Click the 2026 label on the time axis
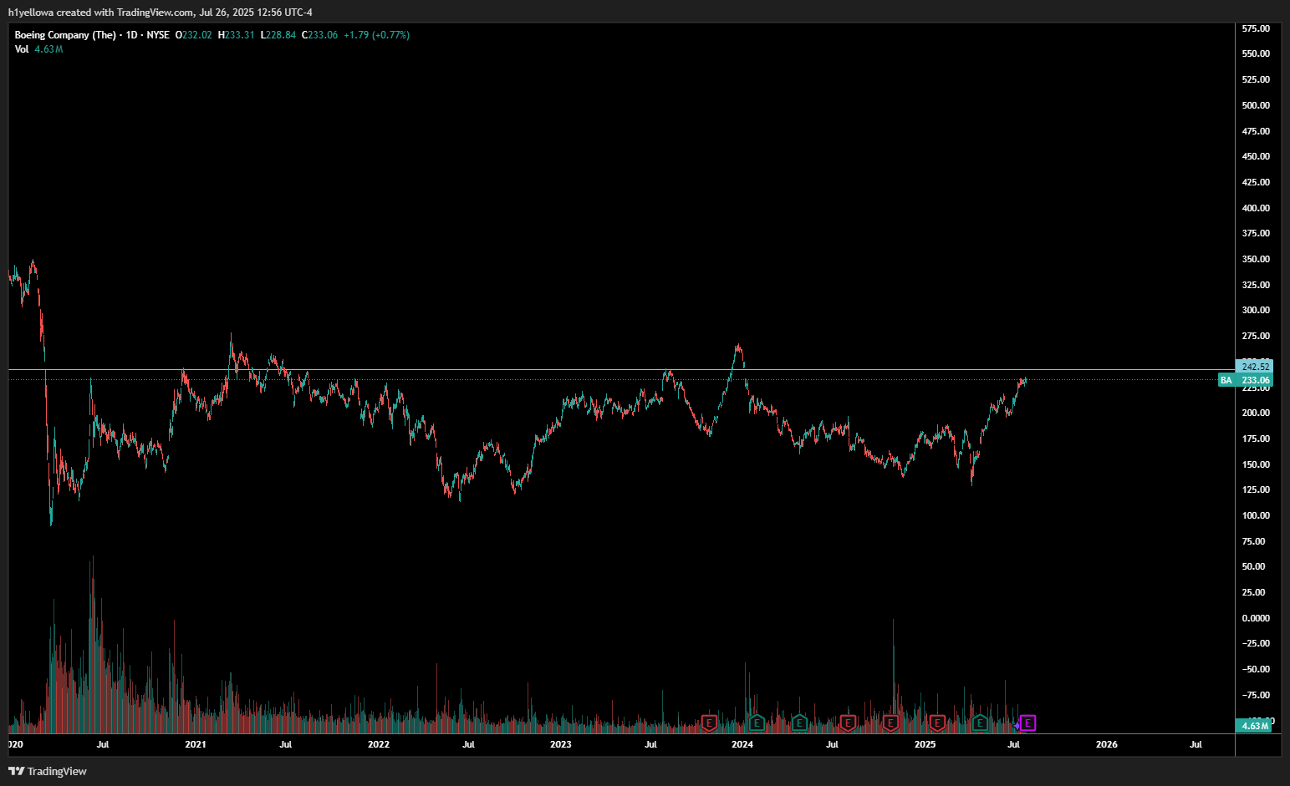Image resolution: width=1290 pixels, height=786 pixels. tap(1107, 744)
